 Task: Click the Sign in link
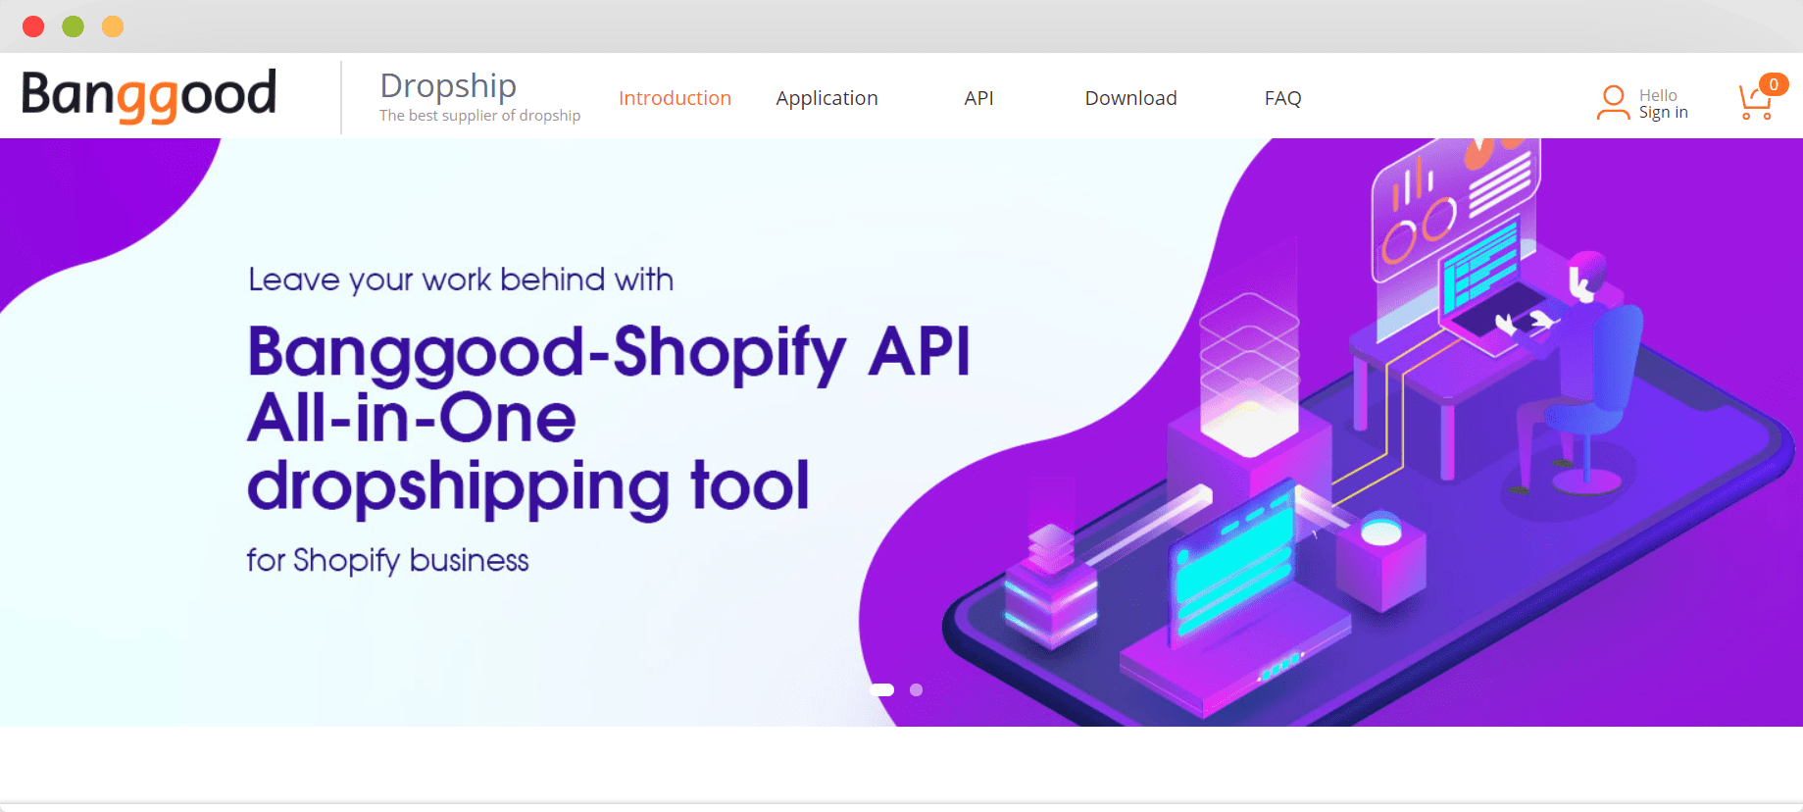coord(1663,113)
